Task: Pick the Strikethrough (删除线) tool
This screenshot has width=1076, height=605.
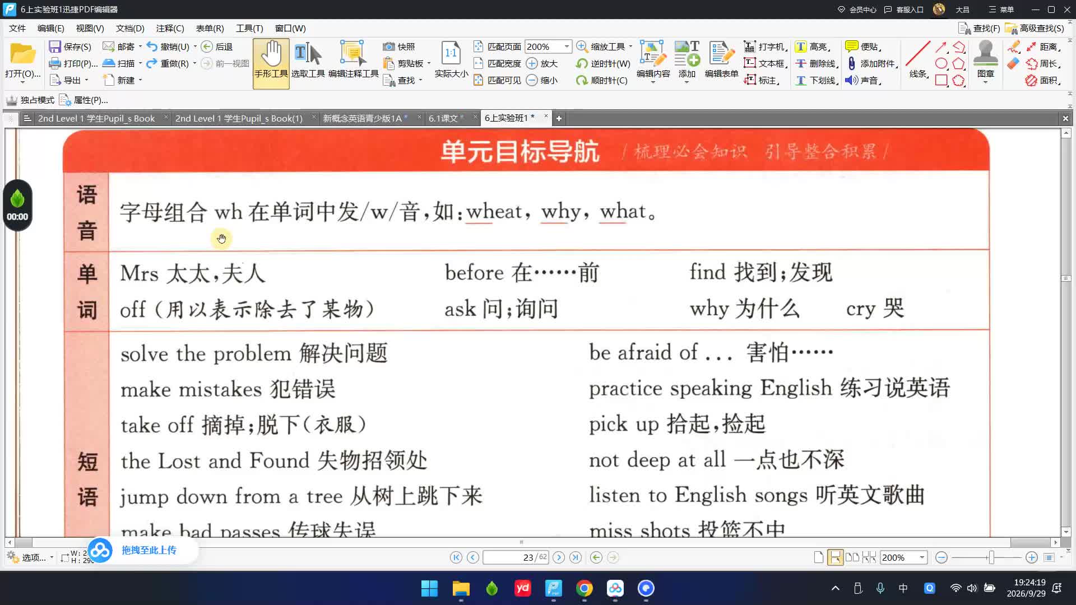Action: click(x=816, y=63)
